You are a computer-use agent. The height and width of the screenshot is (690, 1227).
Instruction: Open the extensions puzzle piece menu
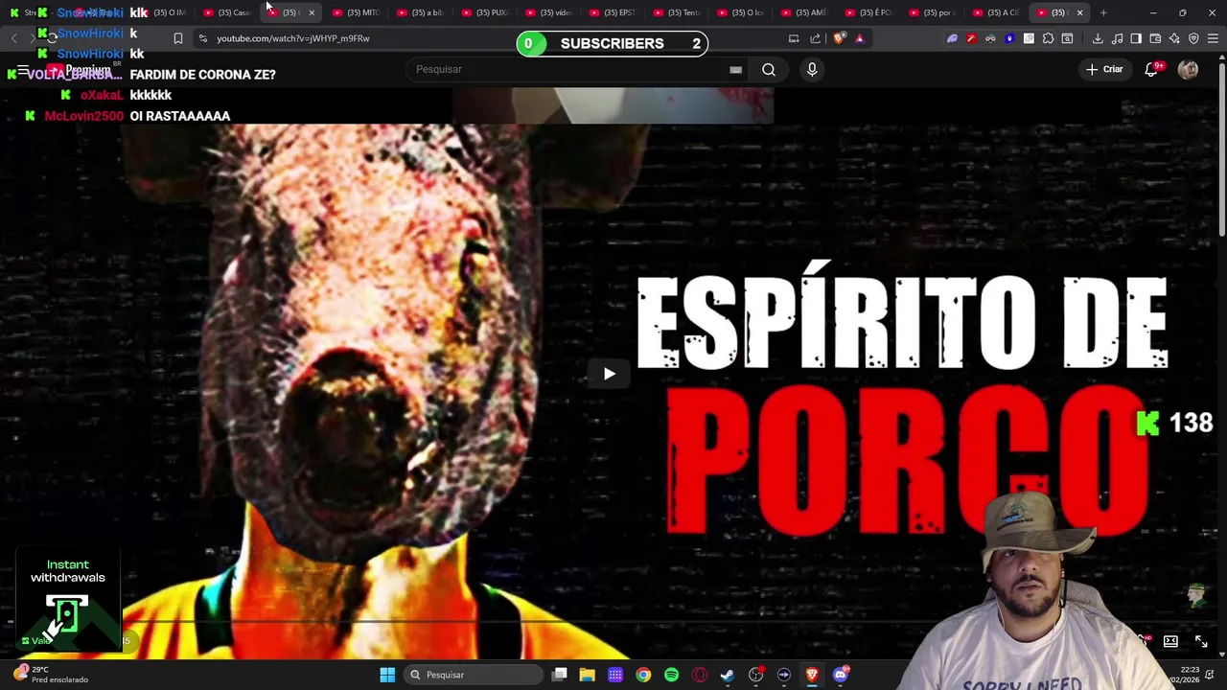click(1048, 38)
